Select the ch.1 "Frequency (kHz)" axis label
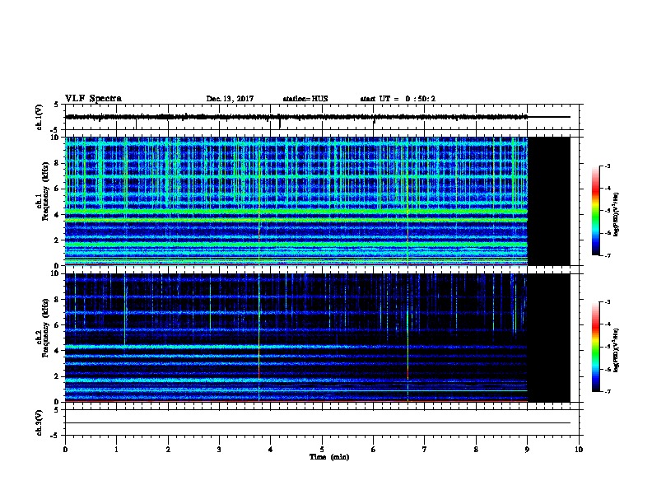Image resolution: width=652 pixels, height=504 pixels. 45,191
